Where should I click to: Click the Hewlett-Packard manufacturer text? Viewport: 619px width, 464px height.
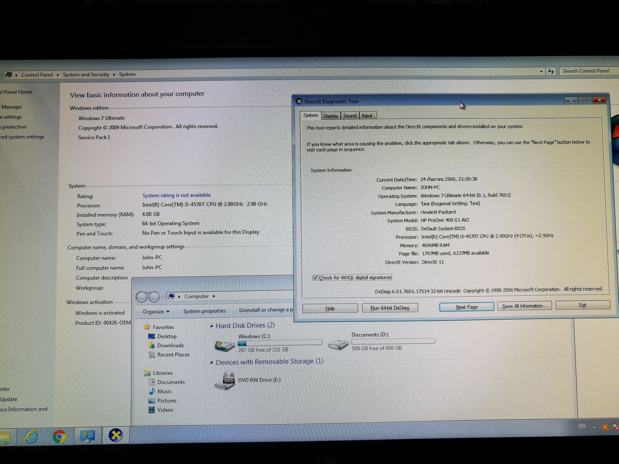pos(438,212)
